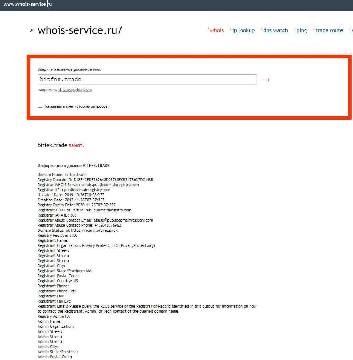Click 'Registry Admin ID:' line

click(54, 316)
